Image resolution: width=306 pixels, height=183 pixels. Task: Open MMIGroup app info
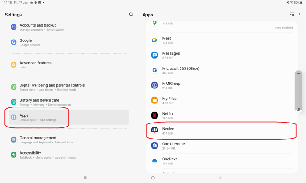(221, 85)
